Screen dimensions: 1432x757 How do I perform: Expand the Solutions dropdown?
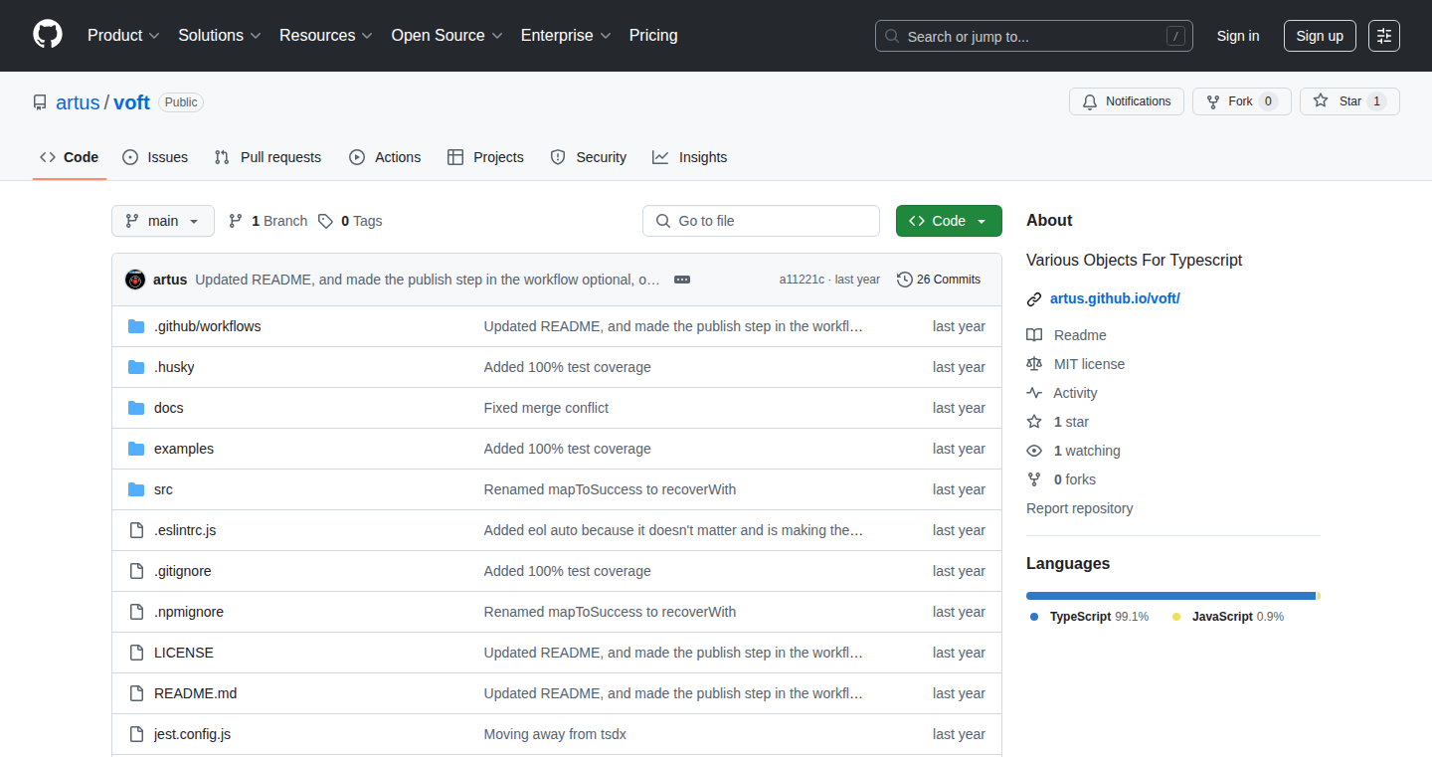click(220, 35)
